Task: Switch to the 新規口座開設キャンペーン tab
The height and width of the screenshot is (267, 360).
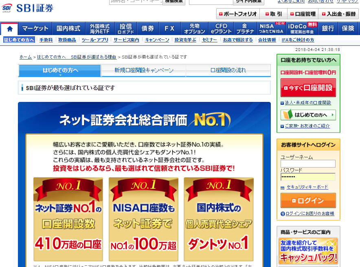Action: [x=144, y=70]
